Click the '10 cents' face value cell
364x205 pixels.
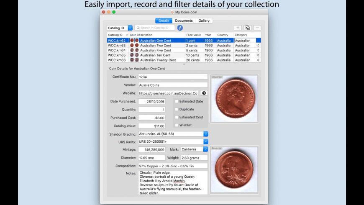coord(192,55)
